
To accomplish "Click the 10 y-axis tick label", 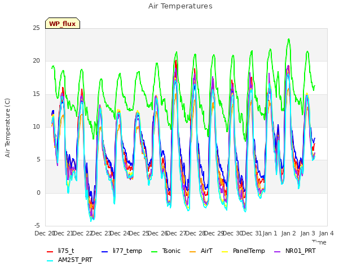I will pos(36,126).
